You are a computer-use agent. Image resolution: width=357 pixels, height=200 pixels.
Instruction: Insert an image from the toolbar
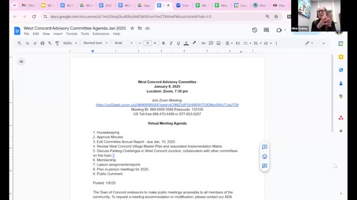point(219,43)
